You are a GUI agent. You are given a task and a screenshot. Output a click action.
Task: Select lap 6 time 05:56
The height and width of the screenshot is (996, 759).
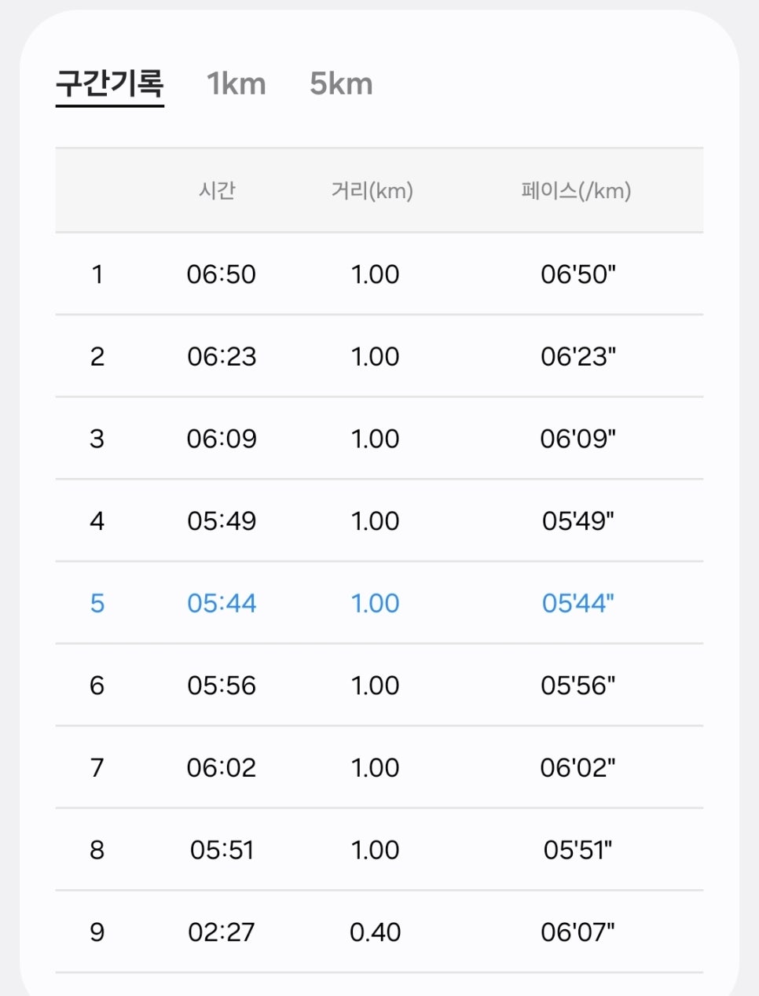(x=222, y=685)
